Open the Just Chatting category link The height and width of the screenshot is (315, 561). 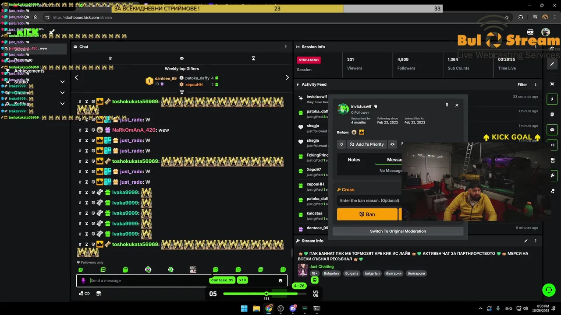tap(322, 266)
